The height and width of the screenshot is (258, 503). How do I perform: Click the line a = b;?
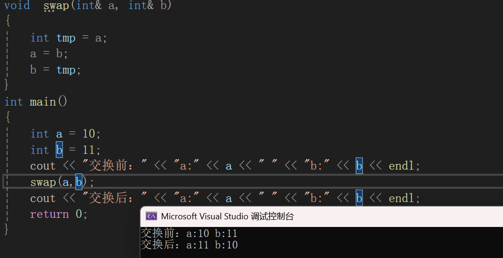pyautogui.click(x=49, y=54)
